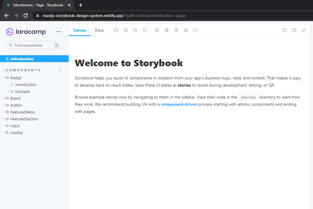The image size is (313, 209).
Task: Expand the Input folder
Action: (15, 126)
